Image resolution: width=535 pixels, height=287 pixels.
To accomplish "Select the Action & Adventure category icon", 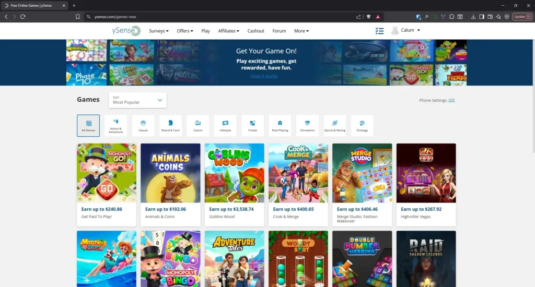I will coord(115,126).
